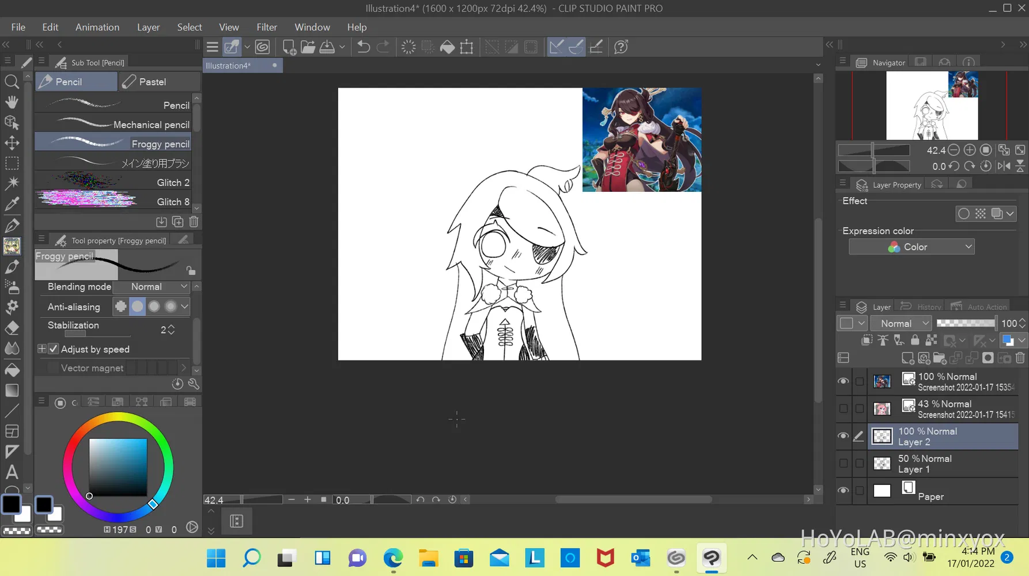The height and width of the screenshot is (576, 1029).
Task: Select the Eyedropper tool
Action: [x=12, y=204]
